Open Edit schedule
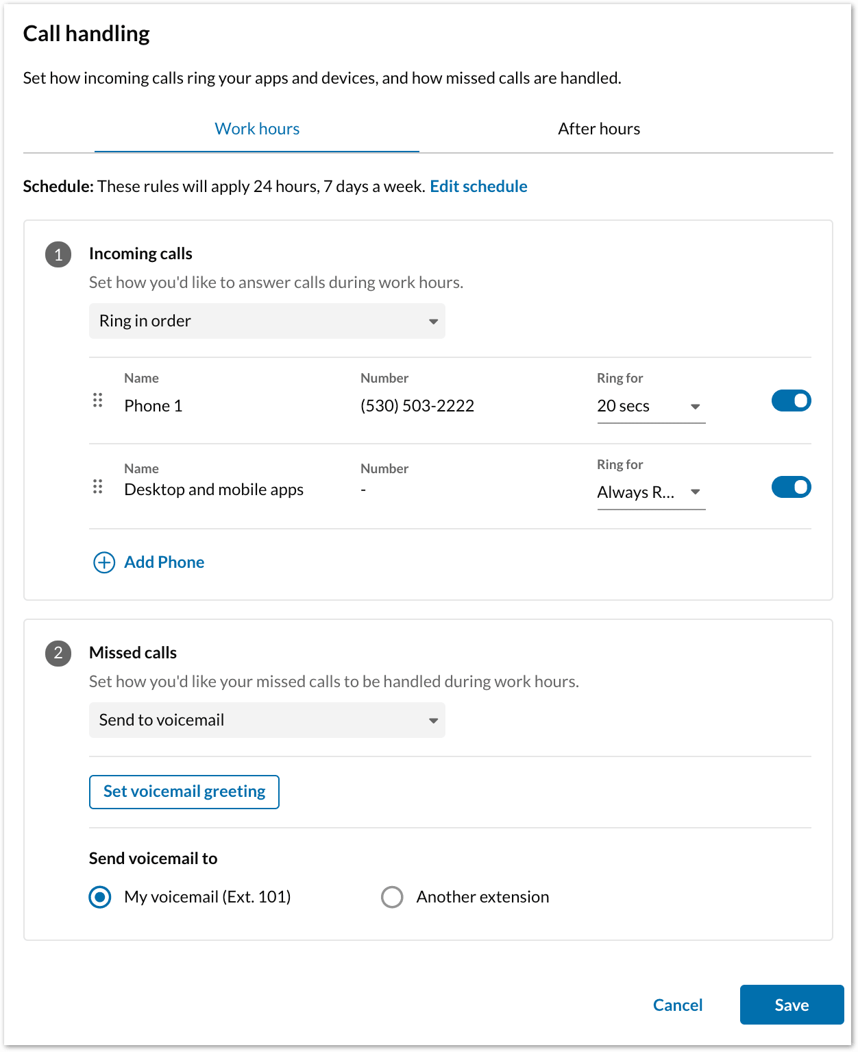 coord(478,186)
